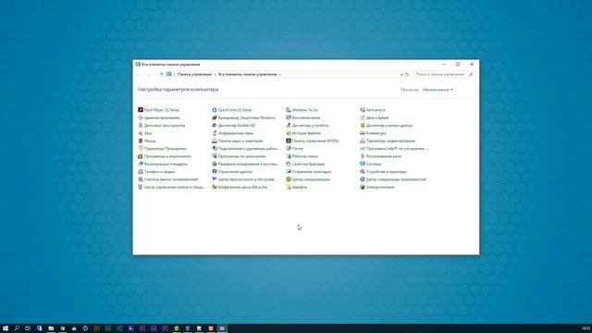Open Панель задач и навигация link

pos(240,141)
